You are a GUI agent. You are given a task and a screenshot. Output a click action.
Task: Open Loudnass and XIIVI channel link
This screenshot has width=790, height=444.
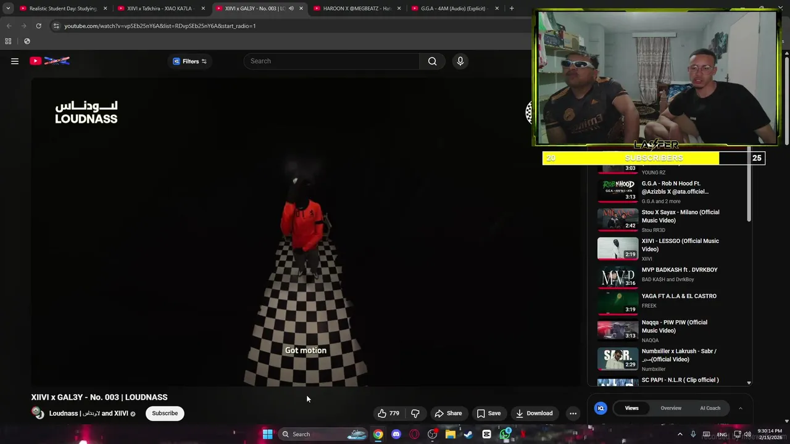pos(89,413)
